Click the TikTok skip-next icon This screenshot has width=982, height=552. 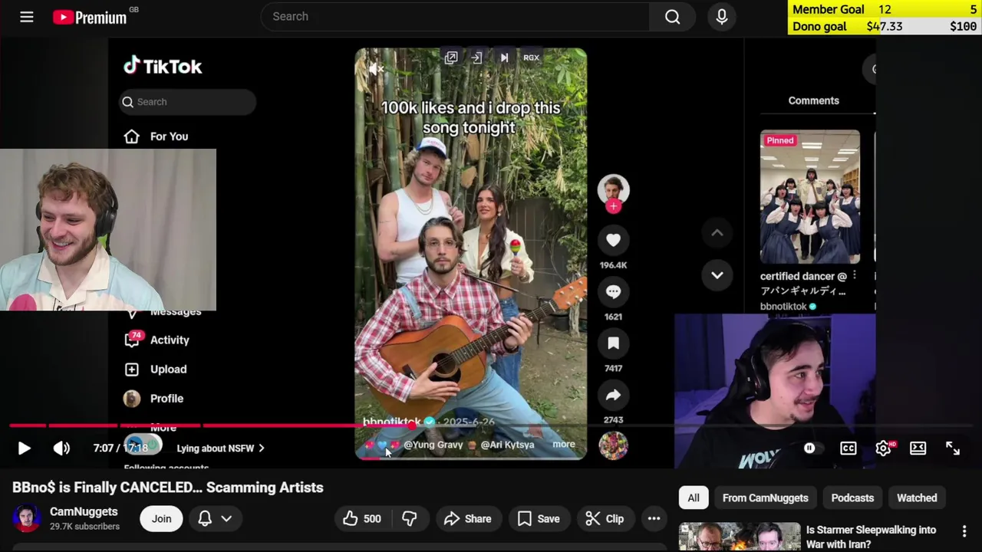[504, 58]
